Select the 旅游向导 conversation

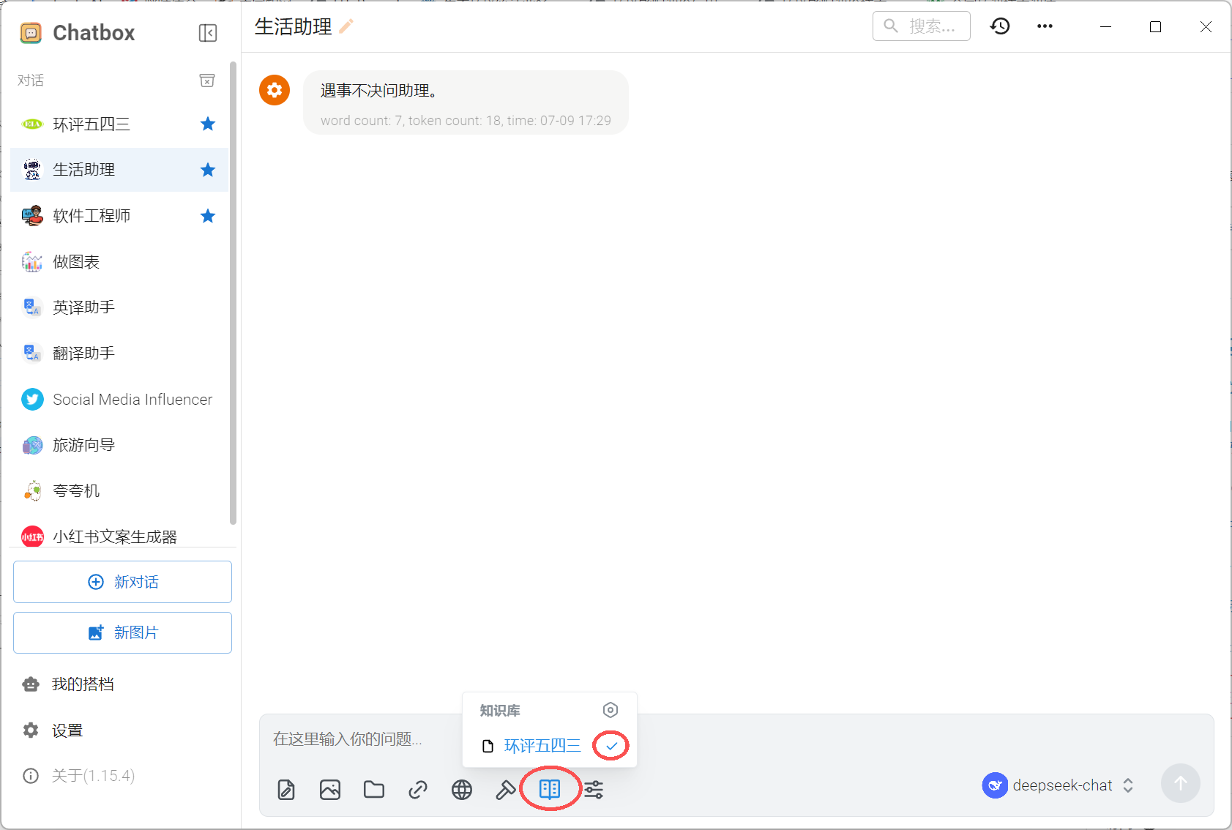tap(84, 445)
